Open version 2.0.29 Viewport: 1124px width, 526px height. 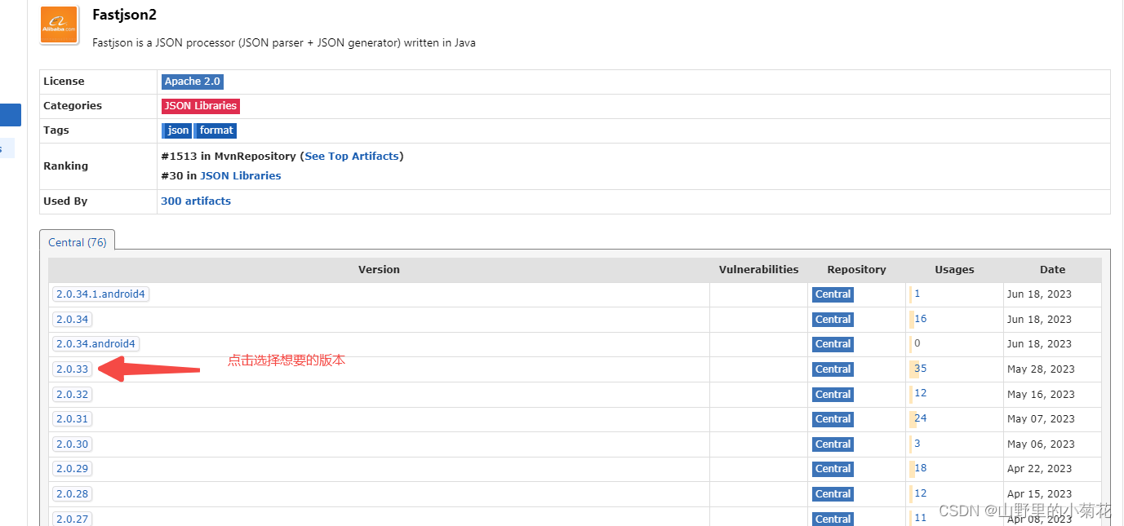click(73, 469)
